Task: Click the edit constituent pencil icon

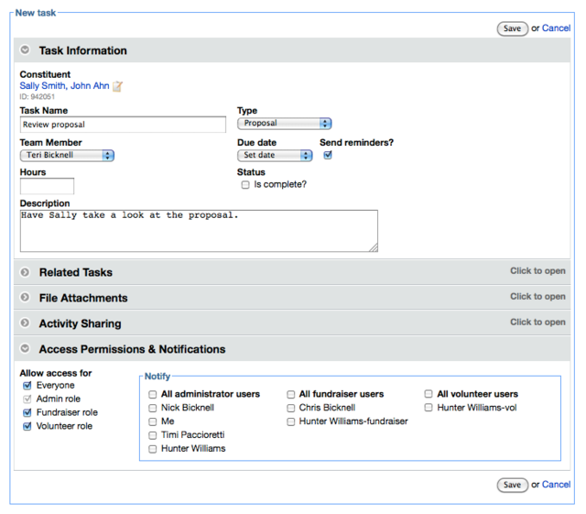Action: [117, 86]
